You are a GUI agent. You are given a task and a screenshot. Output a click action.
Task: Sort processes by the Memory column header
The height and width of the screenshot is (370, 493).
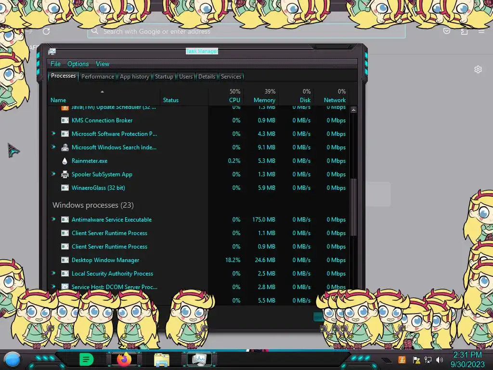pos(264,100)
